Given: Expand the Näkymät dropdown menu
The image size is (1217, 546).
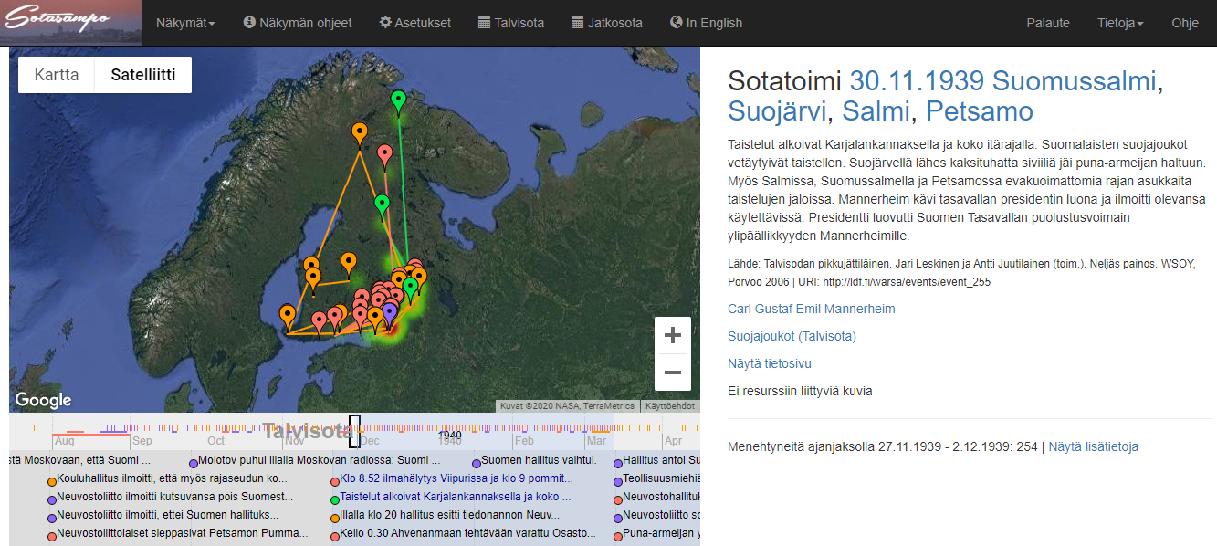Looking at the screenshot, I should coord(185,23).
